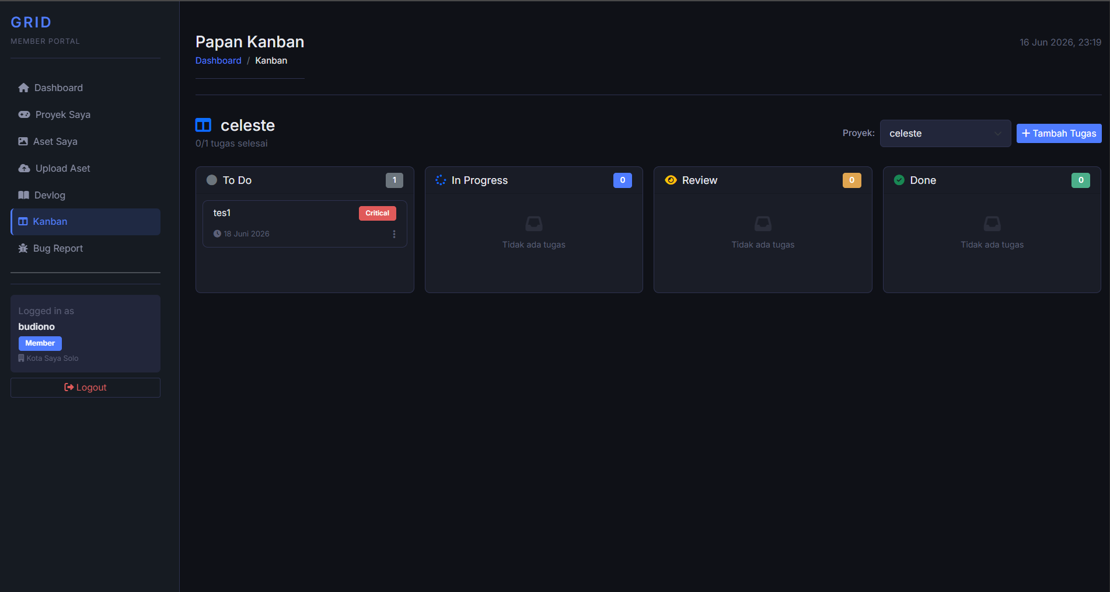Click the celeste project heading

click(x=247, y=125)
